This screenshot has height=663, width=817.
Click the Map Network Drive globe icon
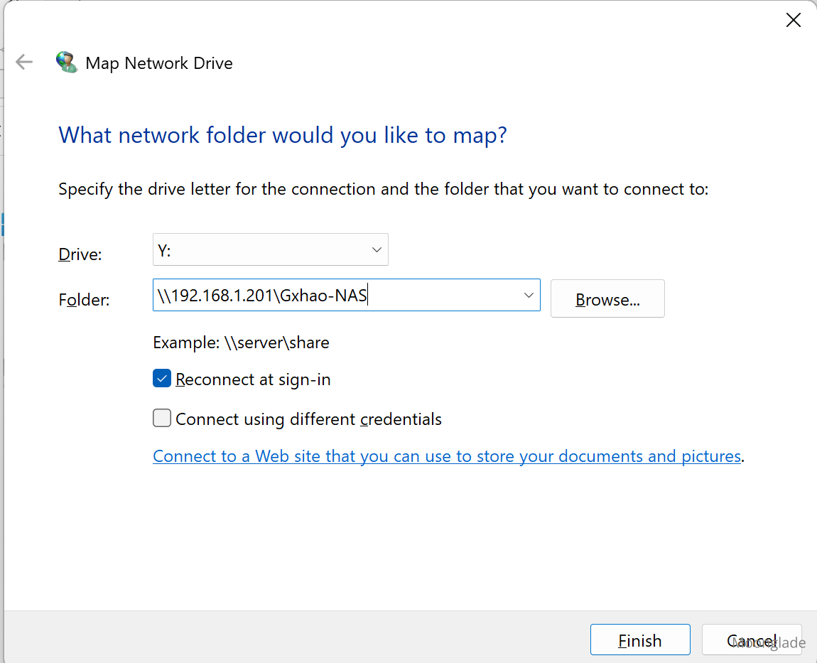(x=67, y=63)
